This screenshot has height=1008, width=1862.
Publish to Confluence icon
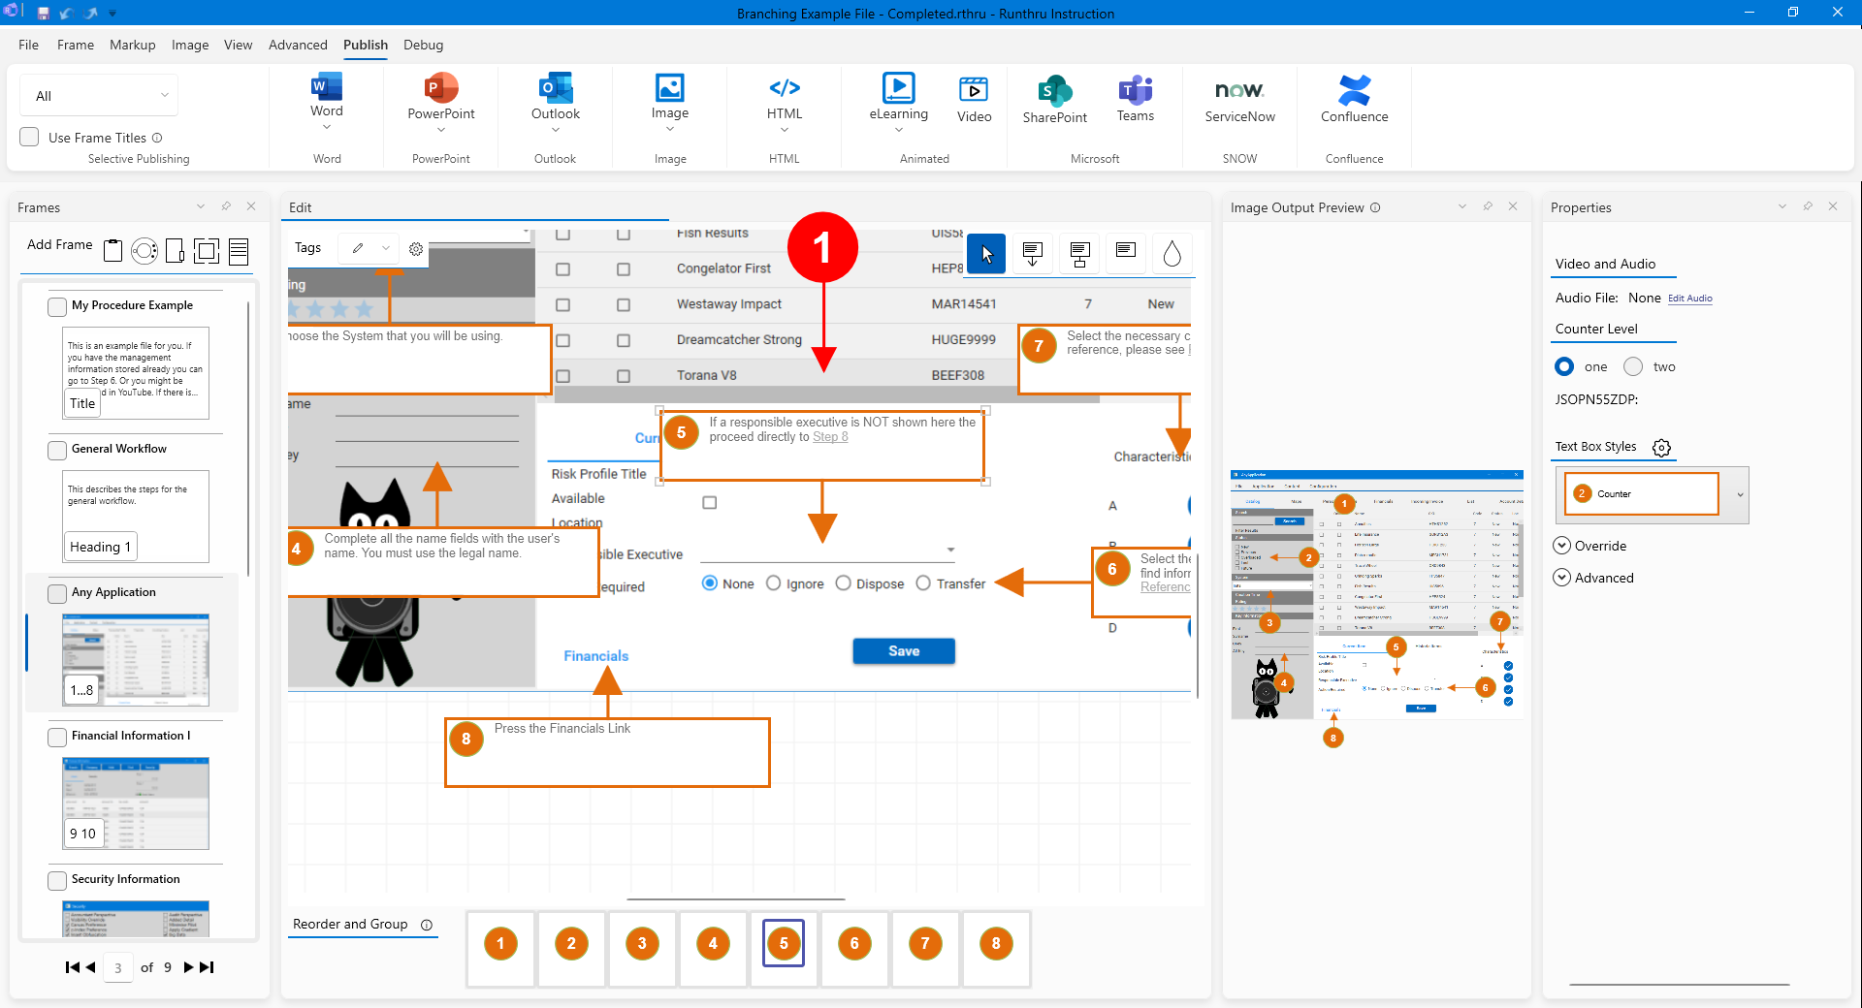coord(1354,90)
